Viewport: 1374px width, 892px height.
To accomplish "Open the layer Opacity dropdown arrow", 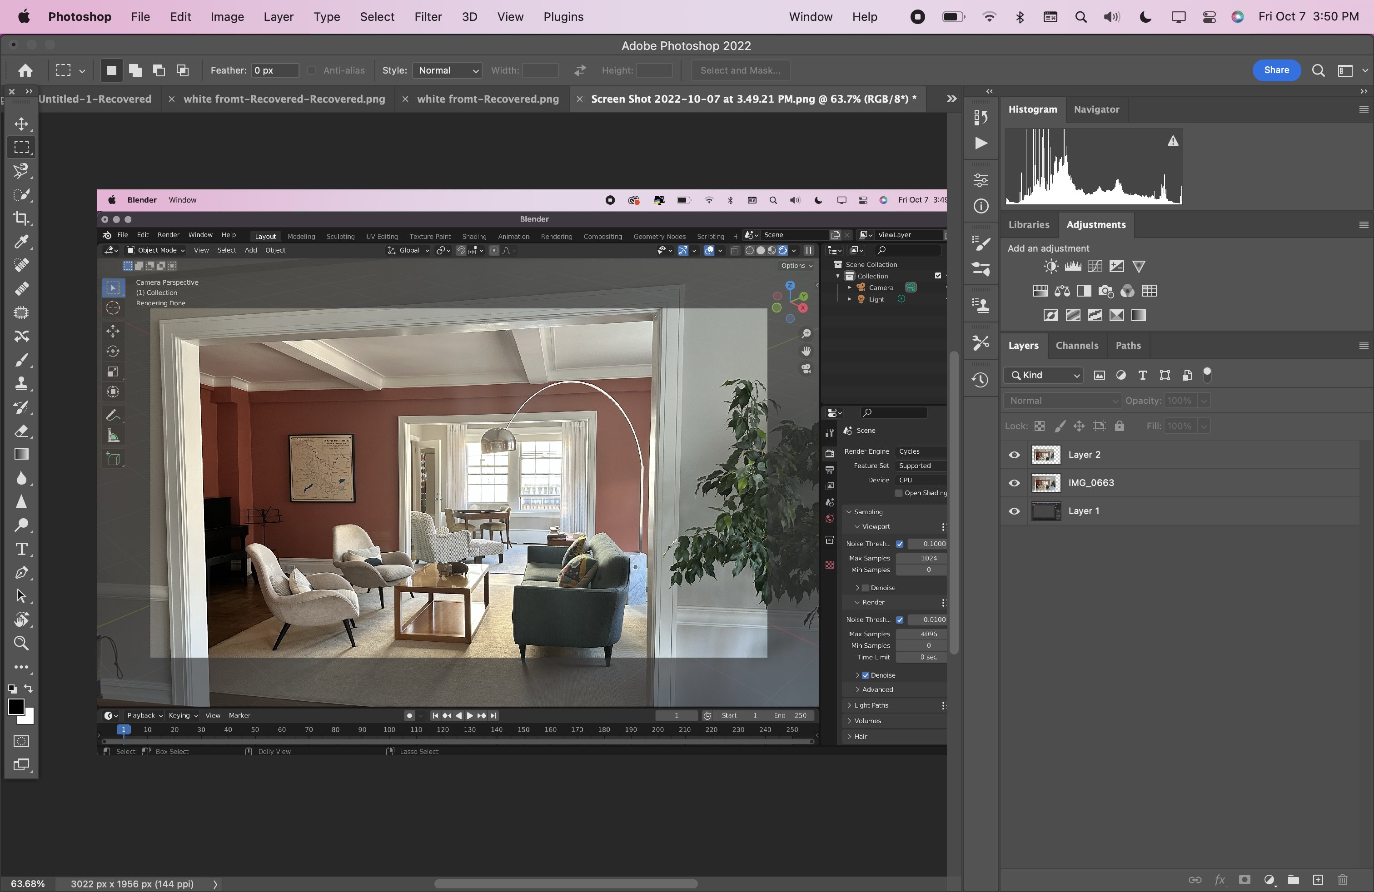I will click(x=1204, y=401).
